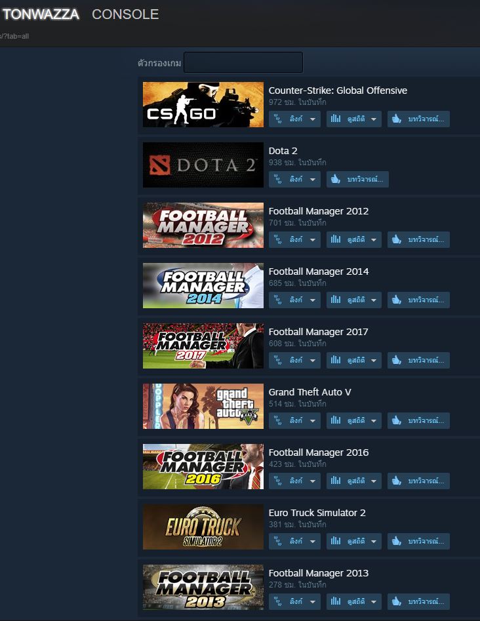Viewport: 480px width, 621px height.
Task: Click the links icon for Football Manager 2016
Action: (x=277, y=481)
